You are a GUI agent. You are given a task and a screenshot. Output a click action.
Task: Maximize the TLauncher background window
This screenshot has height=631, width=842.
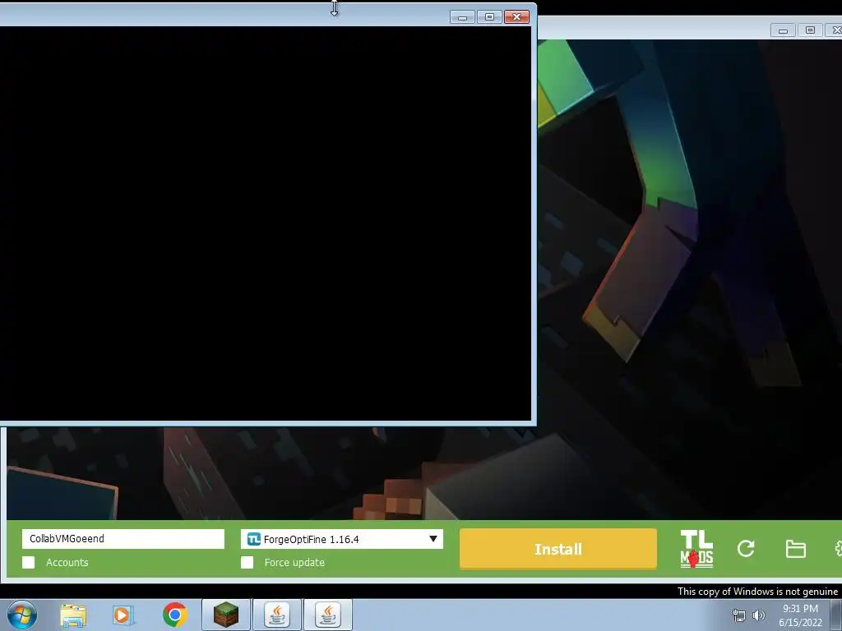[810, 30]
